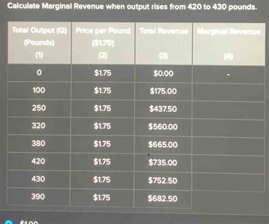Click the Price per Pound column header
Viewport: 269px width, 224px height.
pyautogui.click(x=103, y=43)
